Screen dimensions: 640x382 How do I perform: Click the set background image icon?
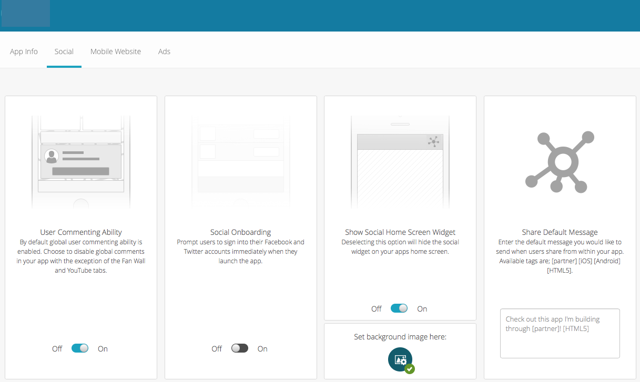[x=400, y=359]
